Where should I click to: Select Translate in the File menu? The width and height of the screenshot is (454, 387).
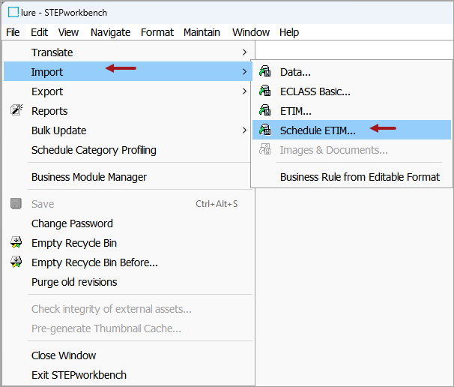[128, 52]
